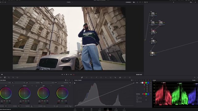Open the Sizing palette icon
Viewport: 198px width, 111px height.
[125, 77]
